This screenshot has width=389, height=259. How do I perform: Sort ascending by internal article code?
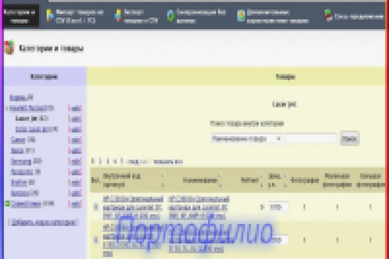[163, 175]
